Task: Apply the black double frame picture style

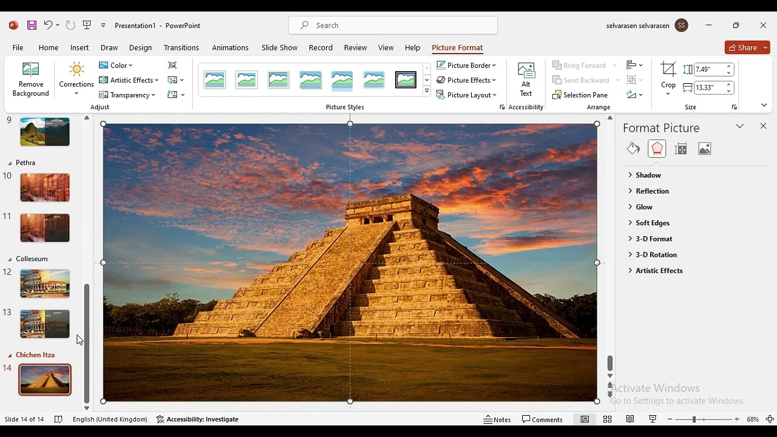Action: 405,80
